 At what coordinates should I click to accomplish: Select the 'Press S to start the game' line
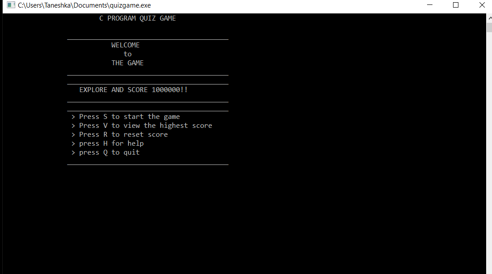125,116
